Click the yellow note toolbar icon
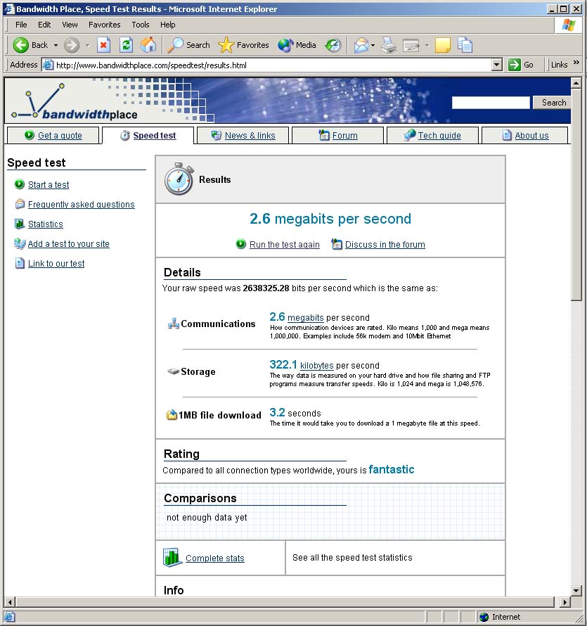Screen dimensions: 587x626 [443, 45]
